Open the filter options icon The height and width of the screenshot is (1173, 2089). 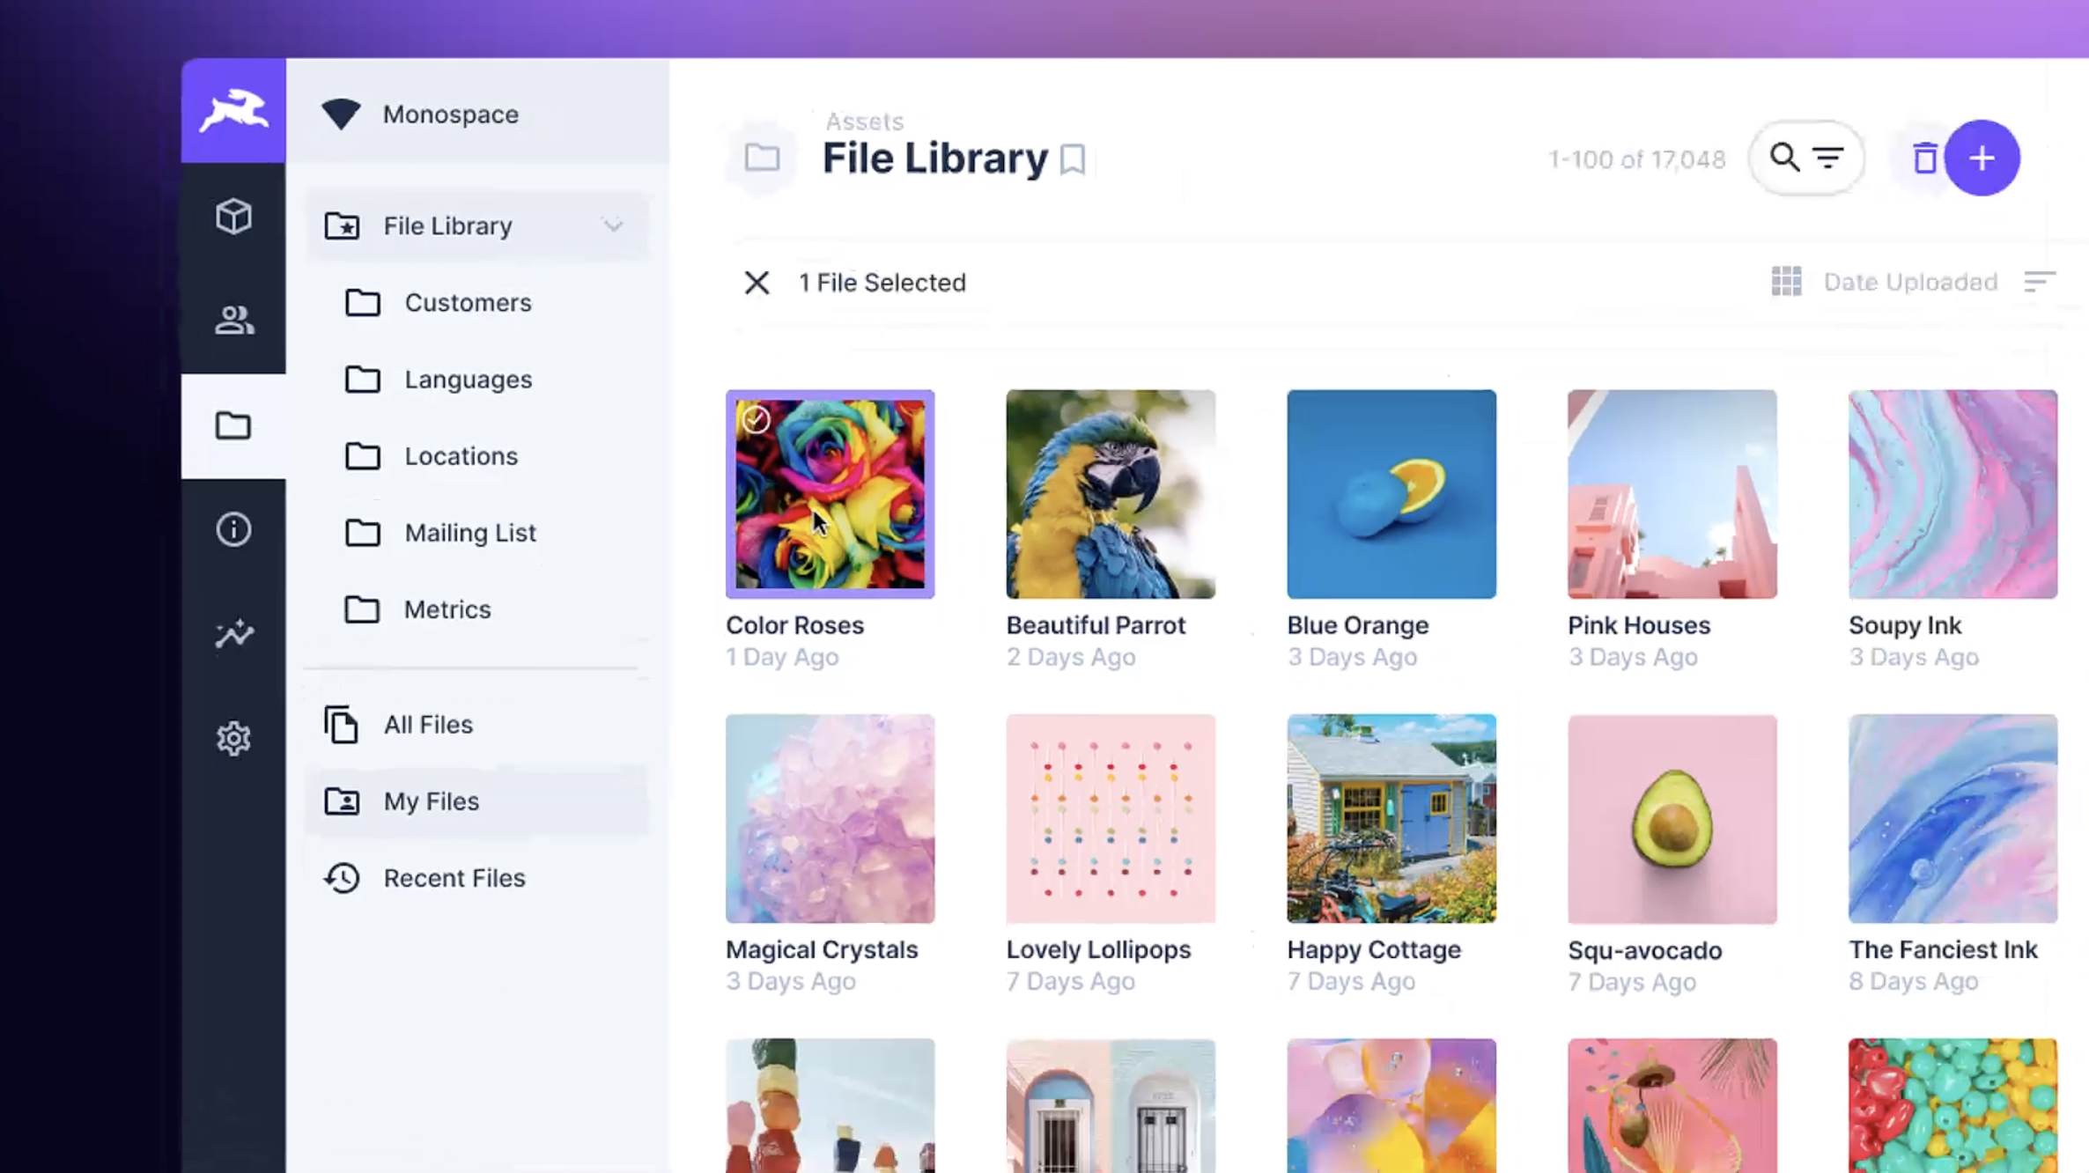tap(1828, 158)
